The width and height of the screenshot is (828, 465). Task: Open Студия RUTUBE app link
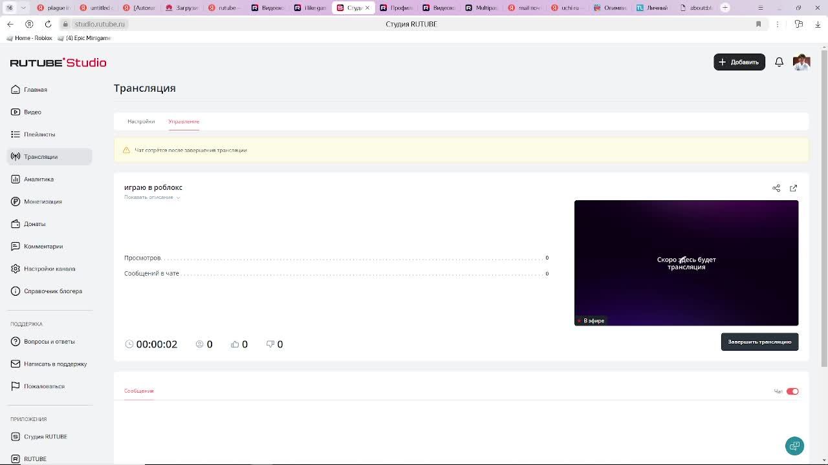coord(50,437)
